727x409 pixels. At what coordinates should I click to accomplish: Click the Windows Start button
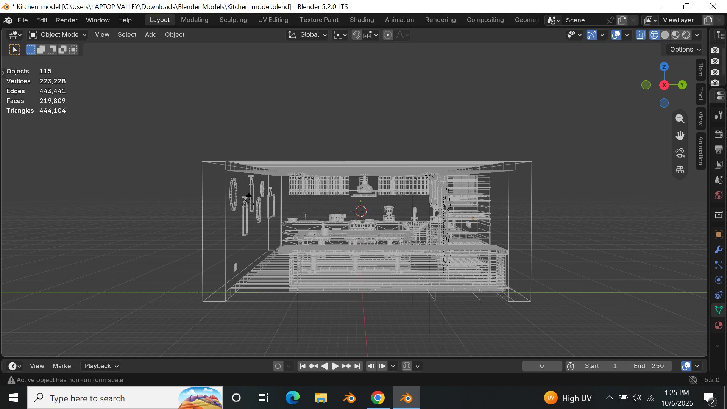(14, 398)
